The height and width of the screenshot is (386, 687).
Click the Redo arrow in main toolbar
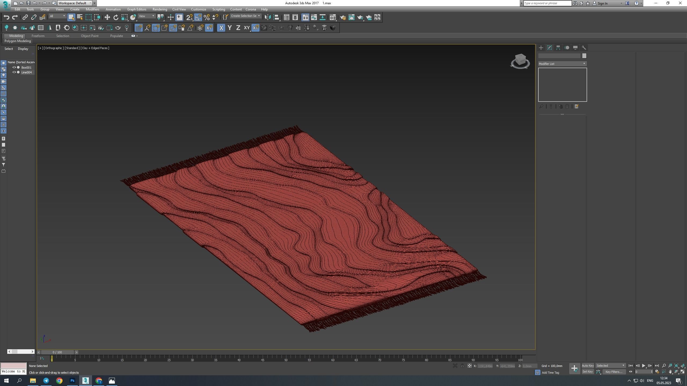15,17
